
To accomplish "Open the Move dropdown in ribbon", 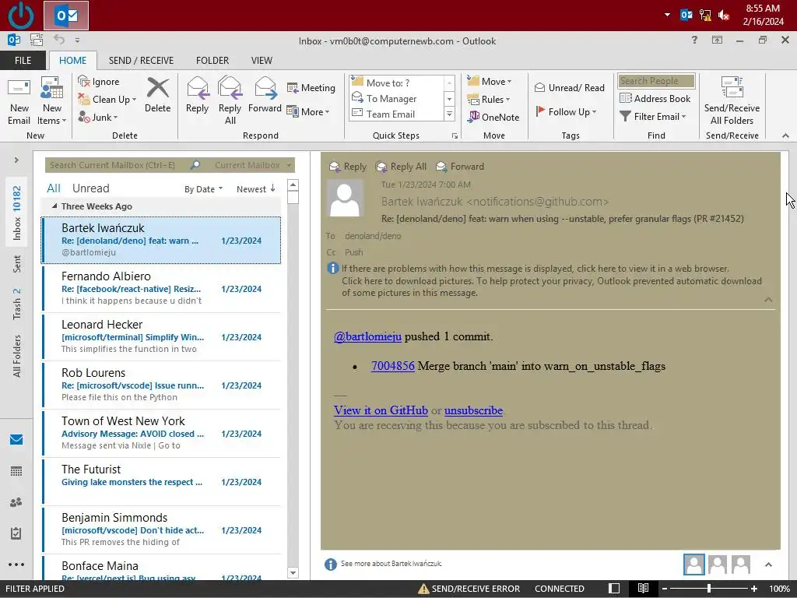I will coord(490,81).
